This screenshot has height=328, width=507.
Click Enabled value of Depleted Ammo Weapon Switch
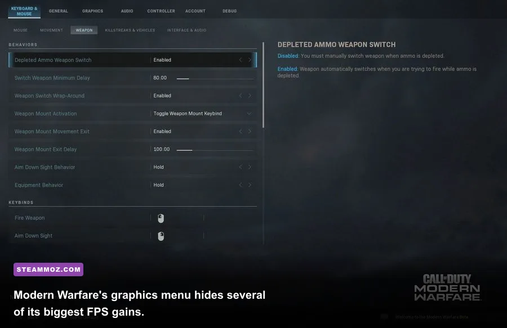[x=162, y=60]
